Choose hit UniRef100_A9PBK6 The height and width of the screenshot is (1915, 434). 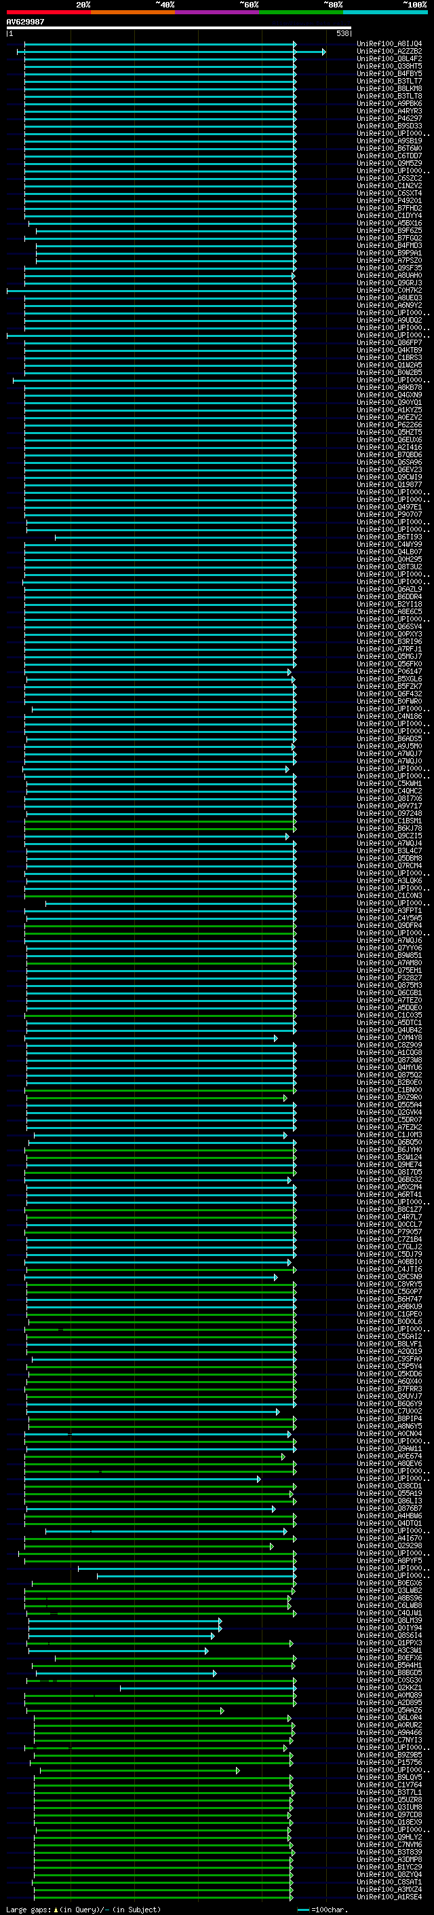(389, 103)
